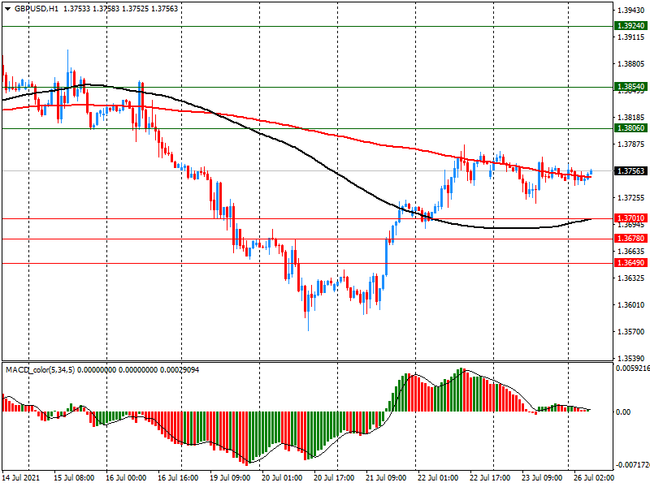Click the MACD 0.00 scale value
The width and height of the screenshot is (650, 487).
pyautogui.click(x=623, y=412)
